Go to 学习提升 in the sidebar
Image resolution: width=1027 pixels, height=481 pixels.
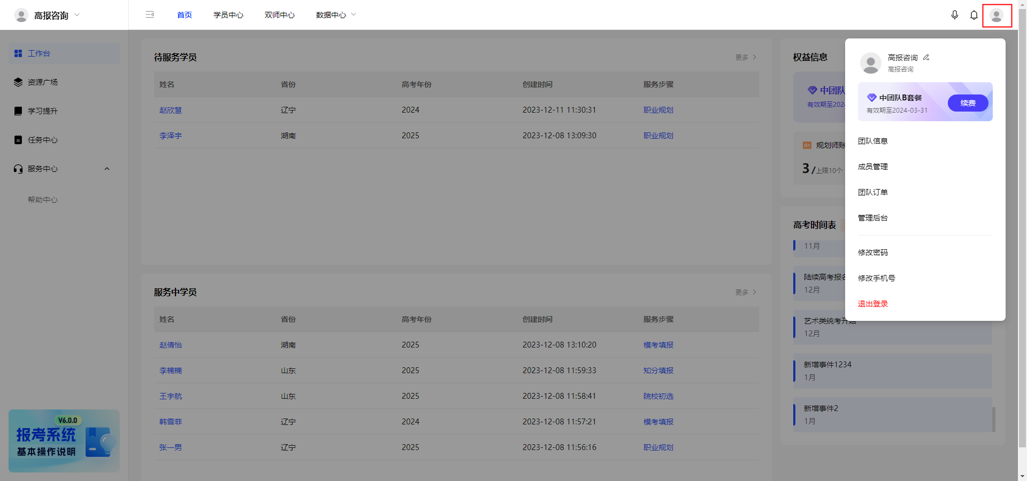43,111
